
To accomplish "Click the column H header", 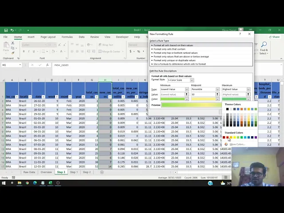I will [x=105, y=80].
